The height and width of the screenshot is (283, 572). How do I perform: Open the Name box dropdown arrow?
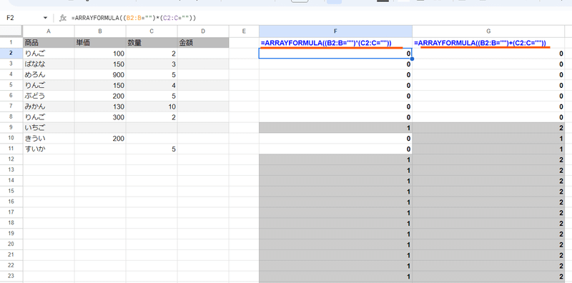[x=45, y=18]
